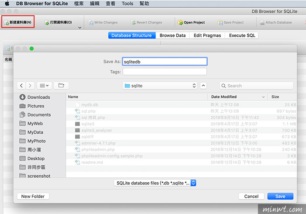This screenshot has width=306, height=214.
Task: Open the 幫助 menu
Action: pos(144,3)
